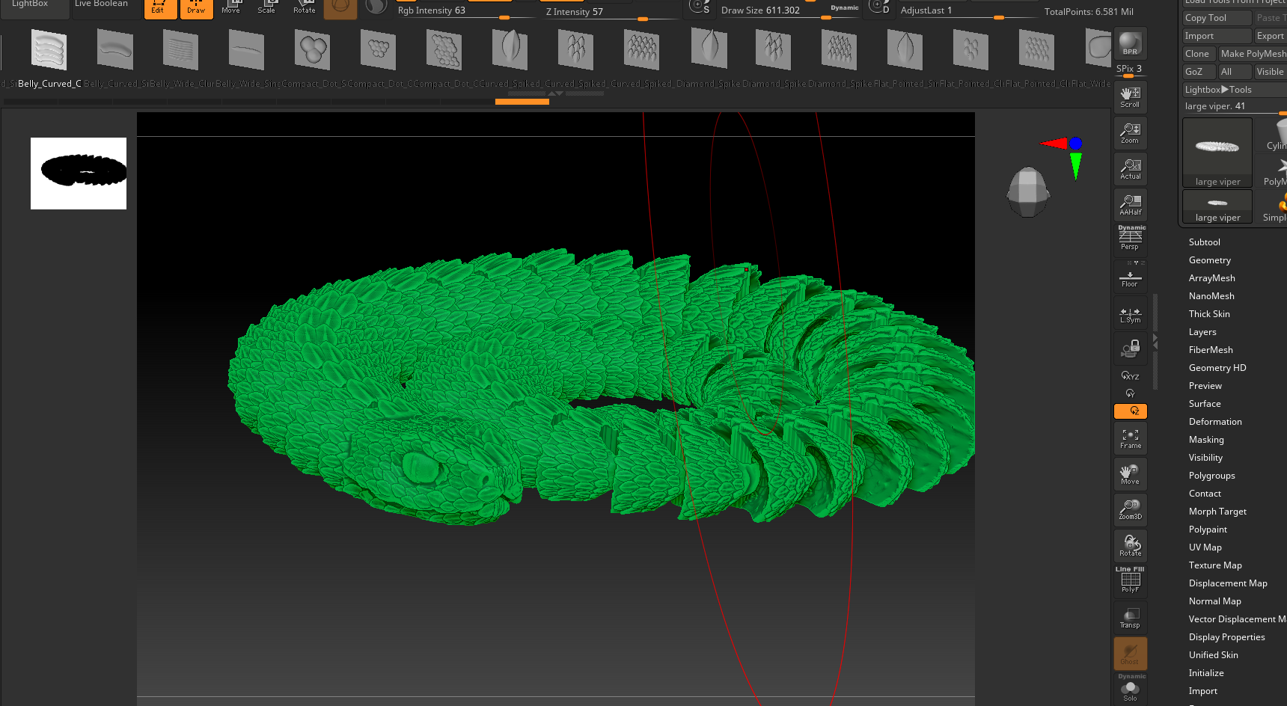The image size is (1287, 706).
Task: Toggle the Floor grid display
Action: (x=1130, y=278)
